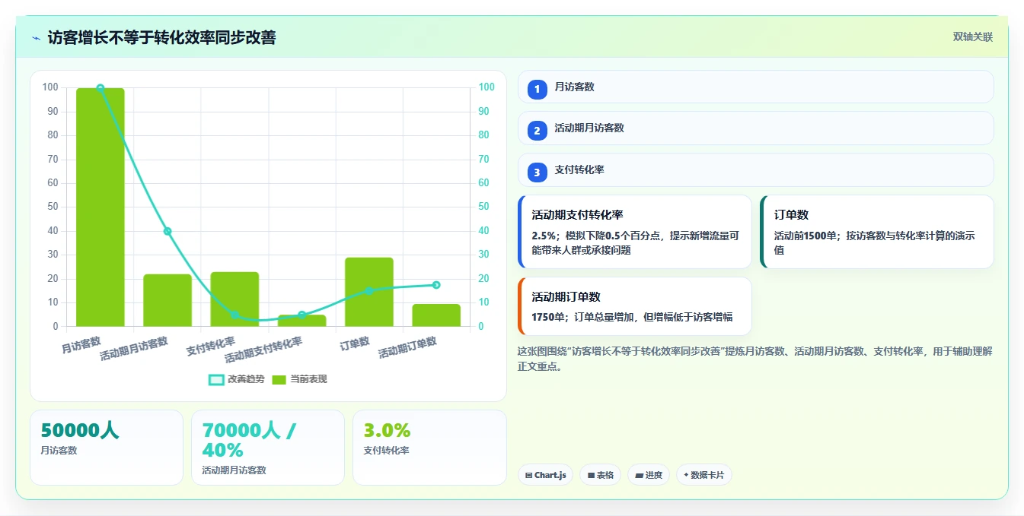Click the 表格 tag chip

point(600,475)
